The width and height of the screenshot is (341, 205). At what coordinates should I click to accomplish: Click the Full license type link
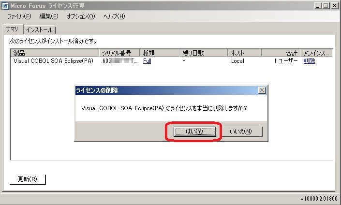click(x=147, y=61)
